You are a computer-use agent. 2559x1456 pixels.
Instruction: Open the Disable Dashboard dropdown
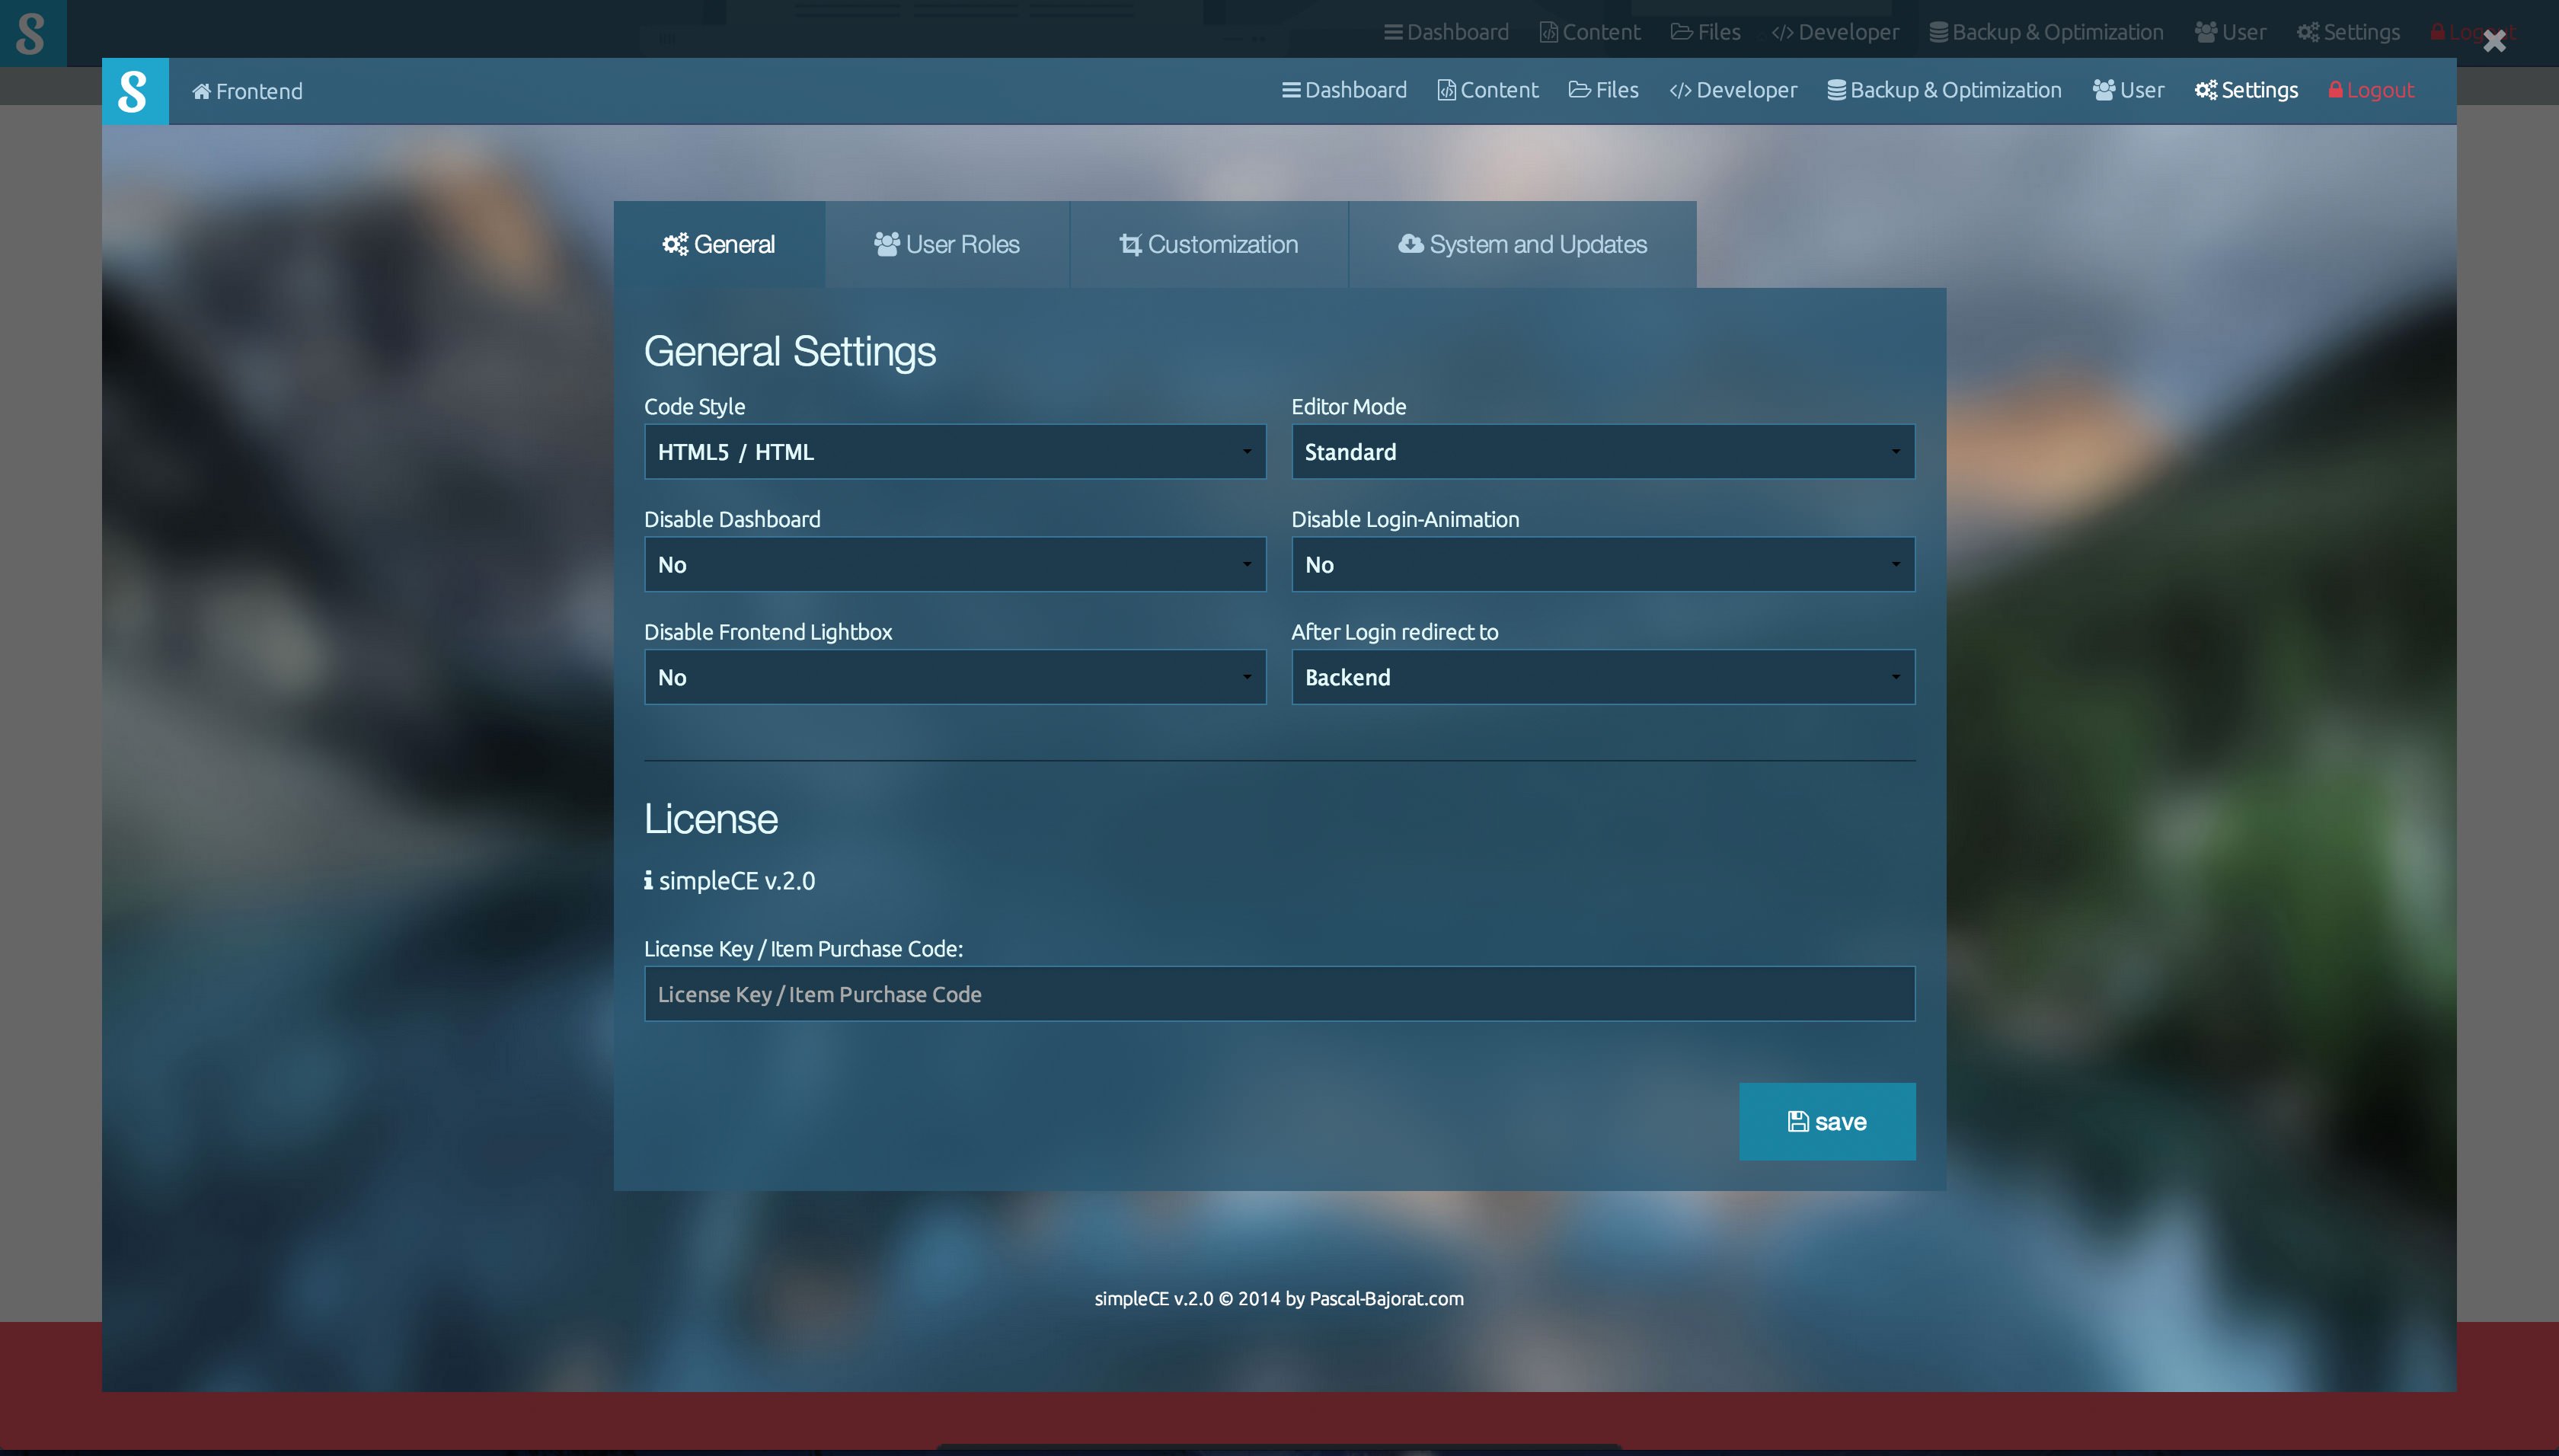[x=954, y=565]
